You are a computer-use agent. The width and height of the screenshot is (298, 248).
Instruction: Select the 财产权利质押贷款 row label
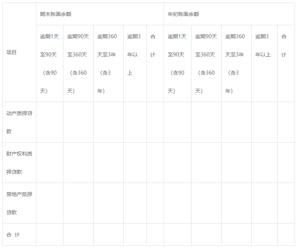(x=19, y=163)
